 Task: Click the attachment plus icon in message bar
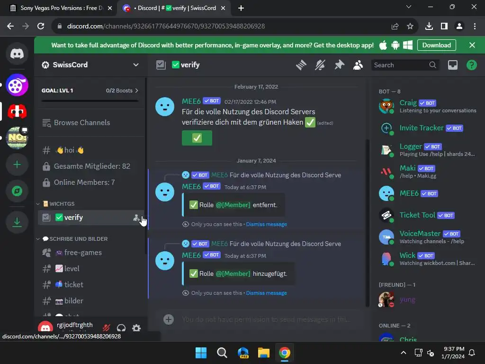coord(169,319)
